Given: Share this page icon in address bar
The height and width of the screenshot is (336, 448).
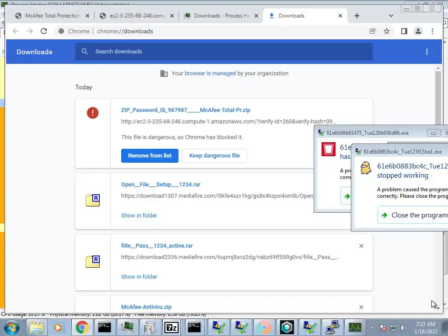Looking at the screenshot, I should 373,31.
